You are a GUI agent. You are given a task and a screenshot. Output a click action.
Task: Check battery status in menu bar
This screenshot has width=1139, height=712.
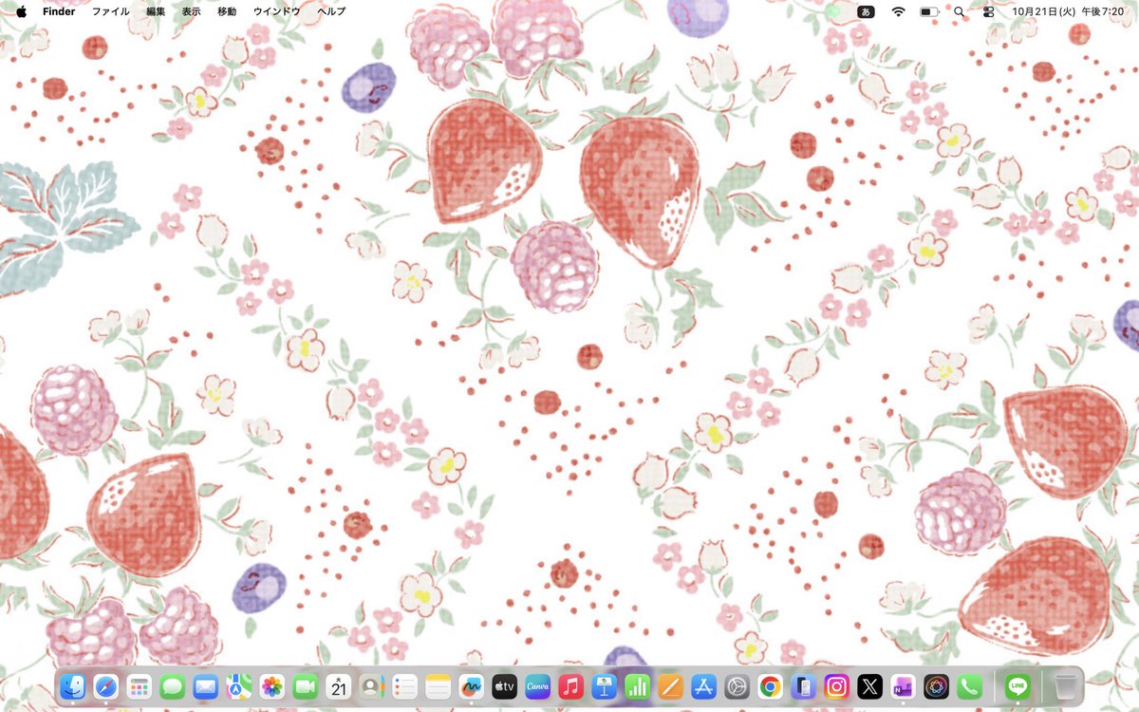point(929,11)
